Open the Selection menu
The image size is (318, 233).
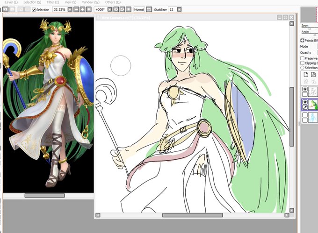32,2
